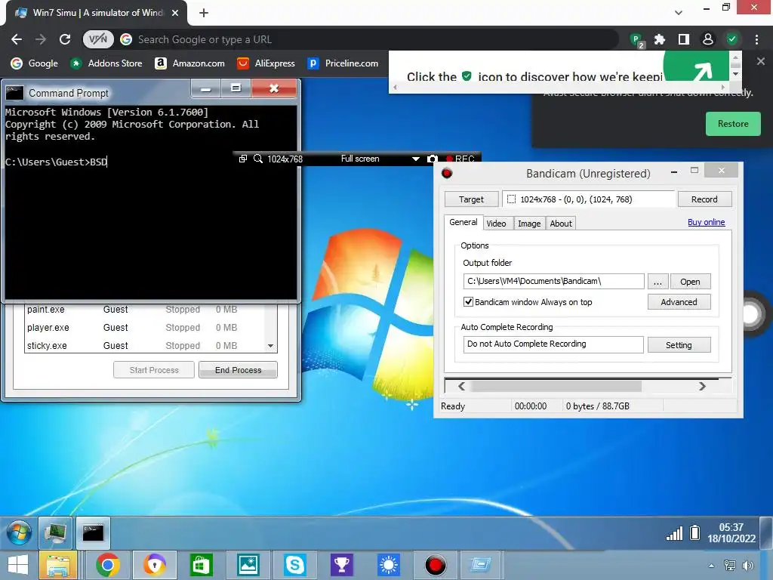Click the Target button in Bandicam
The width and height of the screenshot is (773, 580).
point(471,199)
